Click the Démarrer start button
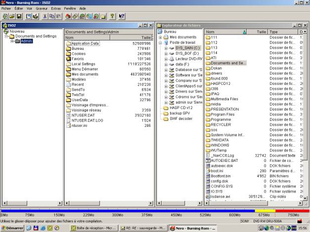This screenshot has width=310, height=232. [12, 228]
